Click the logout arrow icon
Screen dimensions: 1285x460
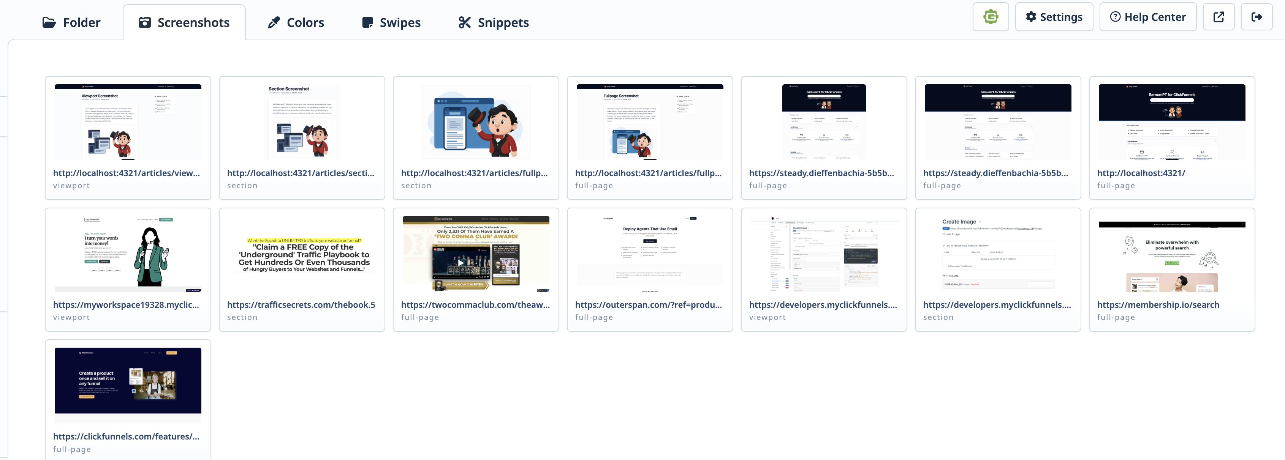[1256, 17]
